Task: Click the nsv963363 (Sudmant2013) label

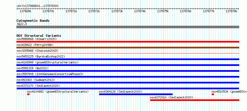Action: 36,80
